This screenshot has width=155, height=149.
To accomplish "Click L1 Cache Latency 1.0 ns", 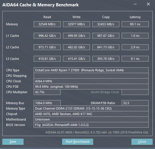I will pyautogui.click(x=135, y=36).
